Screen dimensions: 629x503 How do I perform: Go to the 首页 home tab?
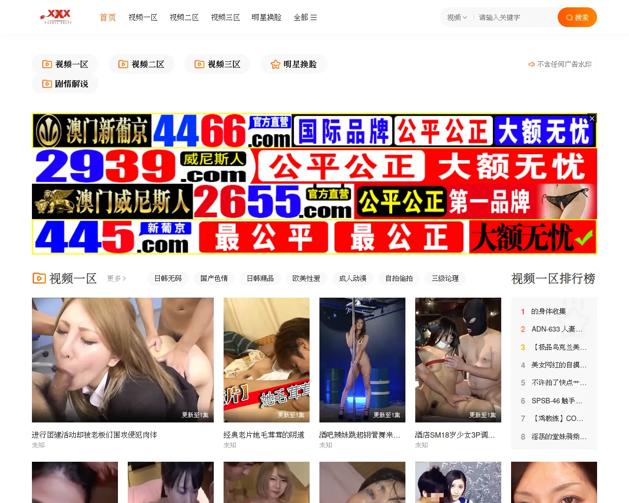tap(108, 18)
